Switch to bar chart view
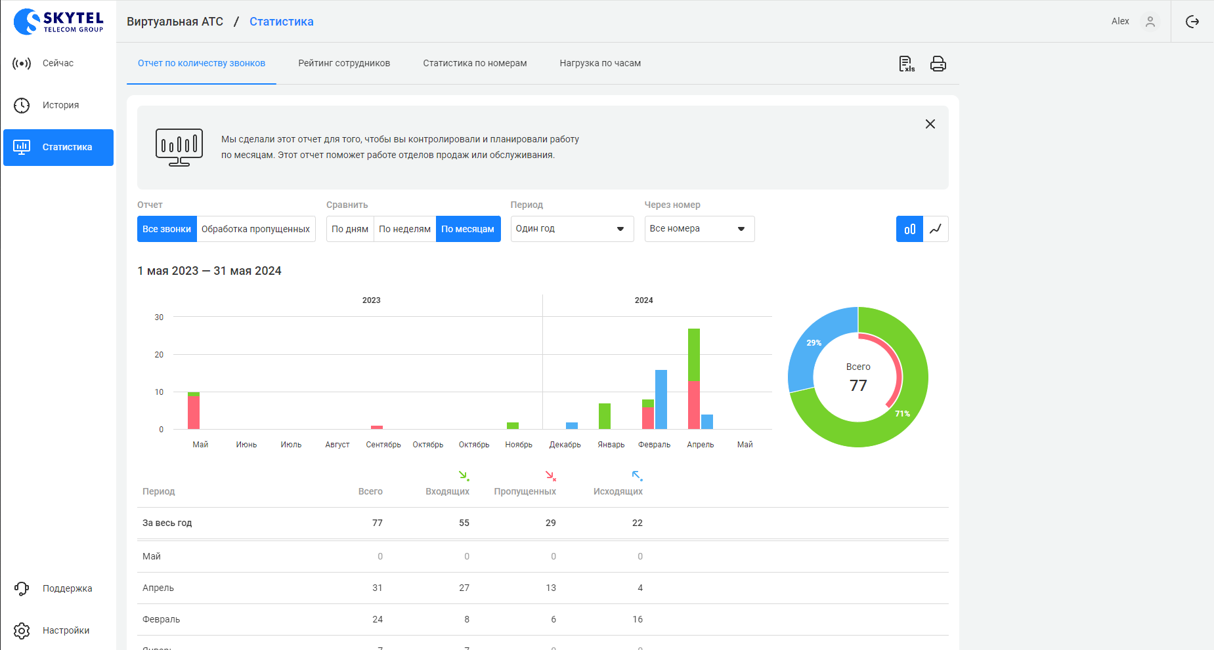Screen dimensions: 1214x650 point(909,229)
